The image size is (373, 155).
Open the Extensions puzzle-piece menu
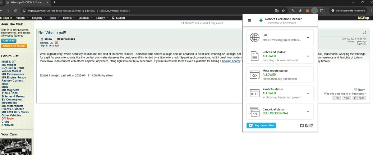point(322,11)
